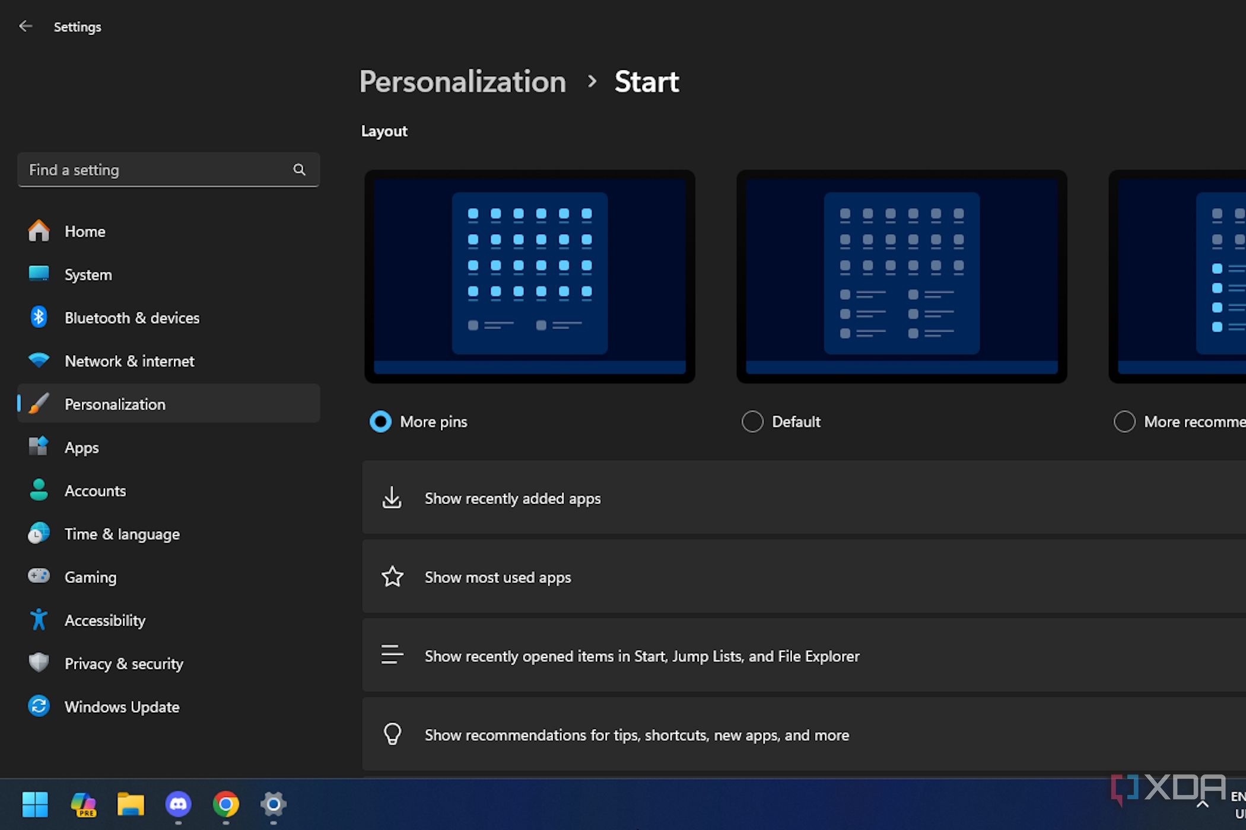Open the Accounts settings category
1246x830 pixels.
(169, 491)
